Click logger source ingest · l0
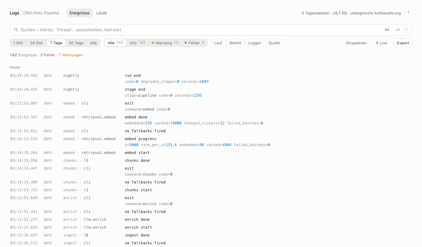This screenshot has width=422, height=247. pos(76,235)
